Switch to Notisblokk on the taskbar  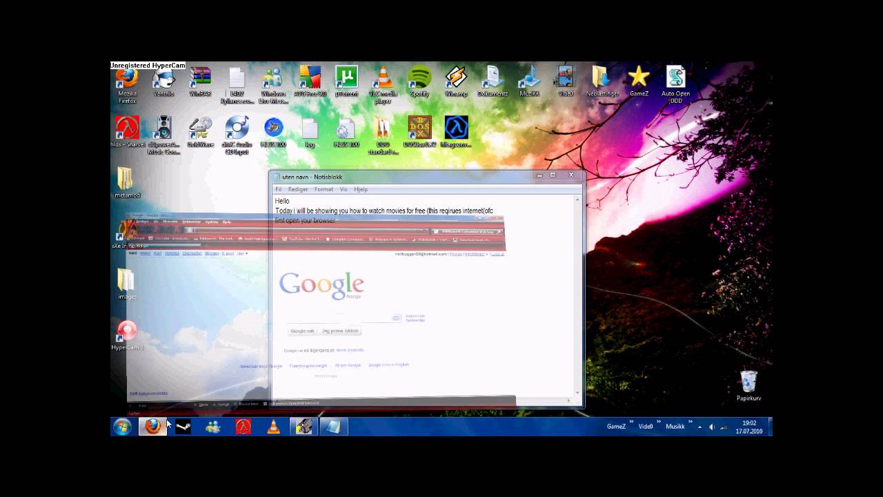(x=333, y=427)
